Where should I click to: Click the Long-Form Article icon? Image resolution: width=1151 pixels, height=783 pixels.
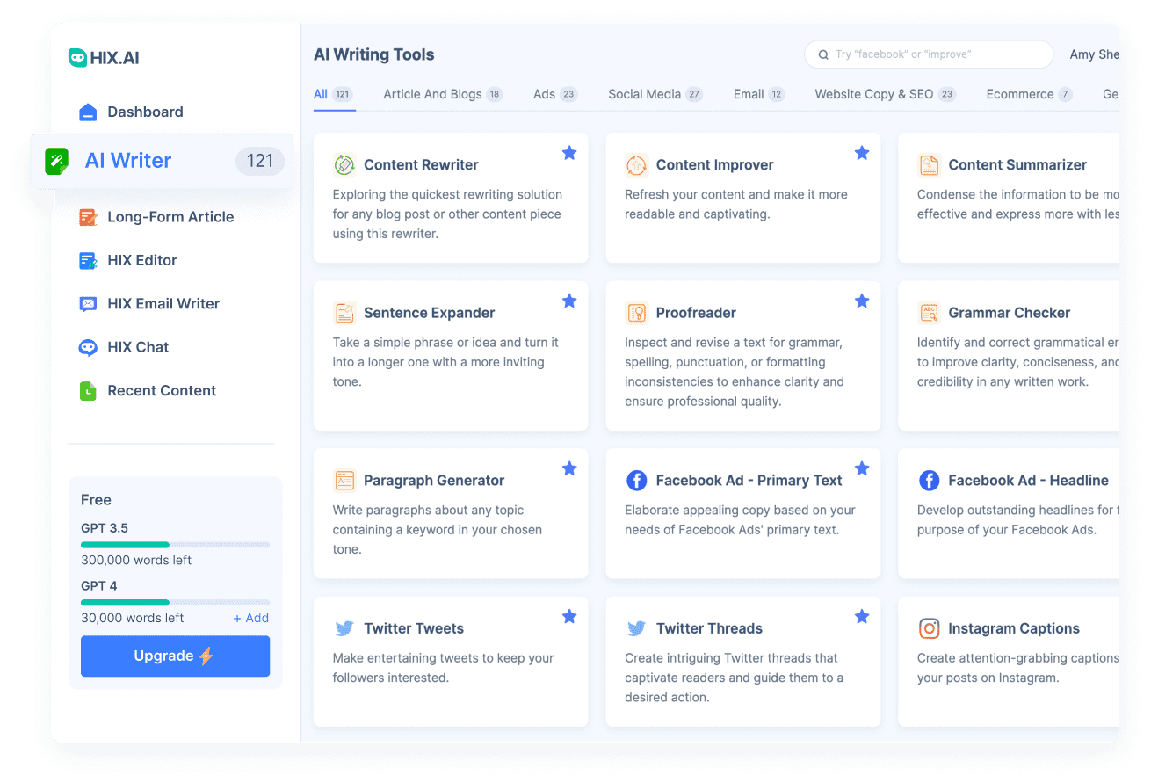click(88, 217)
